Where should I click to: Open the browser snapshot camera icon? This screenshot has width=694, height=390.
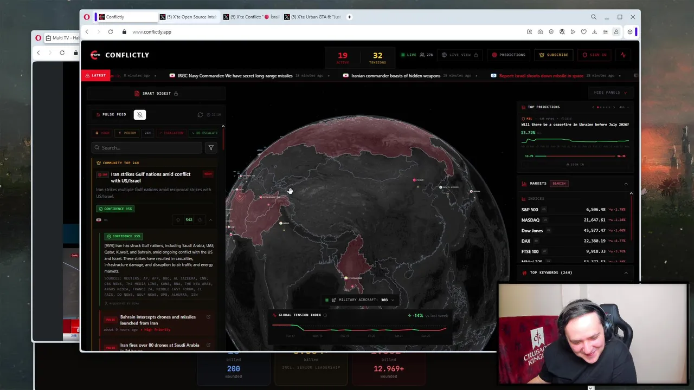pos(540,32)
